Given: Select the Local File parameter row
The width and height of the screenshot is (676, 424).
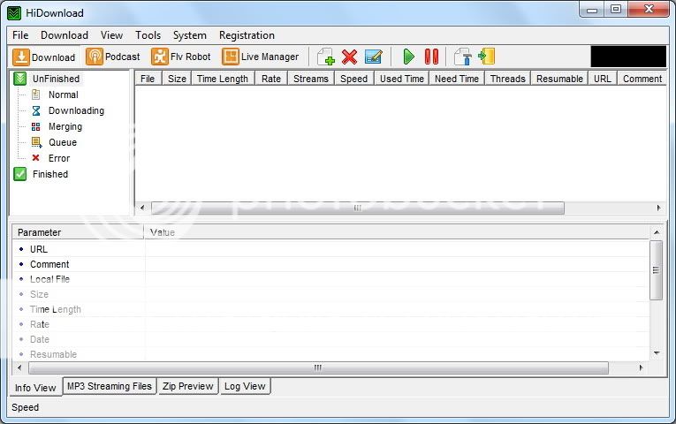Looking at the screenshot, I should coord(331,279).
